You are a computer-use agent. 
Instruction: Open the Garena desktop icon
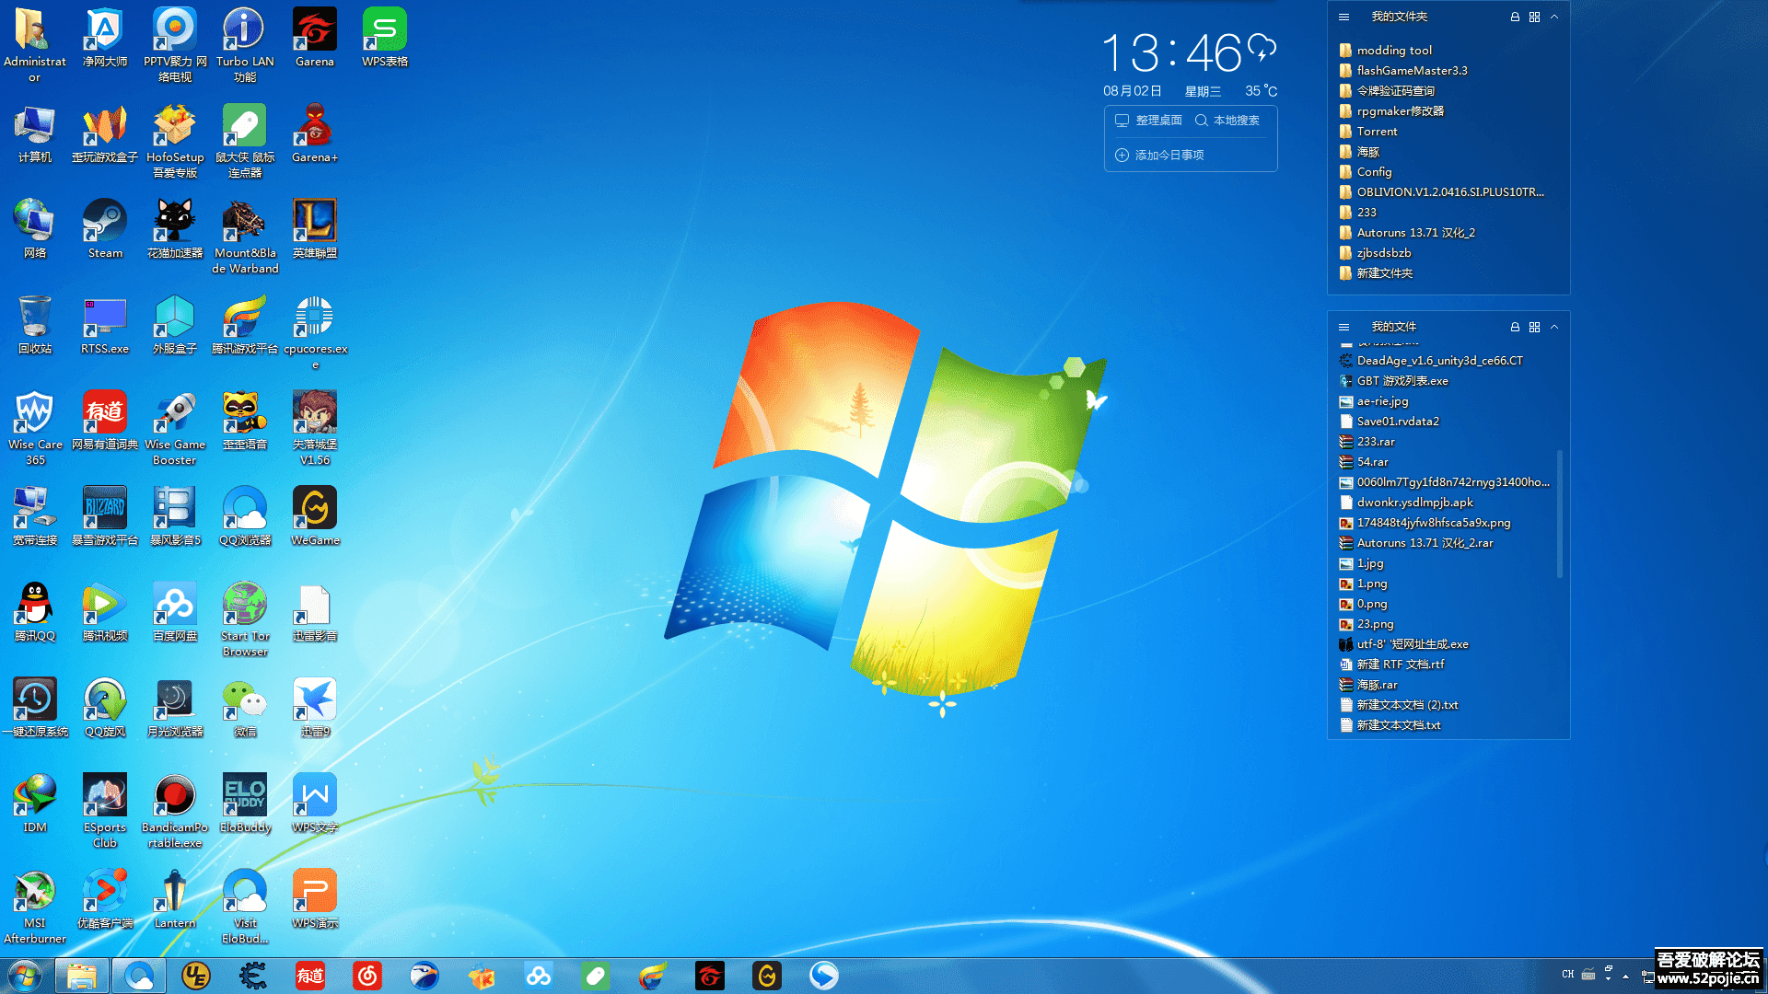[315, 38]
